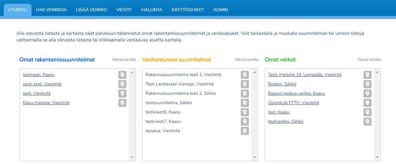Open testi, Viestintä plan link

pyautogui.click(x=37, y=93)
